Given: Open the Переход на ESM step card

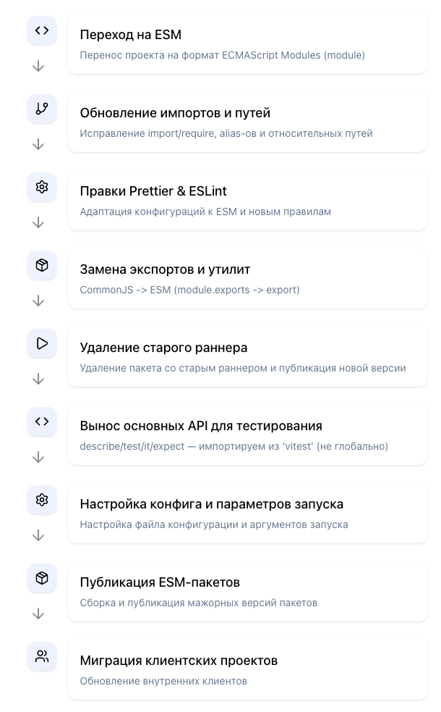Looking at the screenshot, I should click(x=247, y=43).
